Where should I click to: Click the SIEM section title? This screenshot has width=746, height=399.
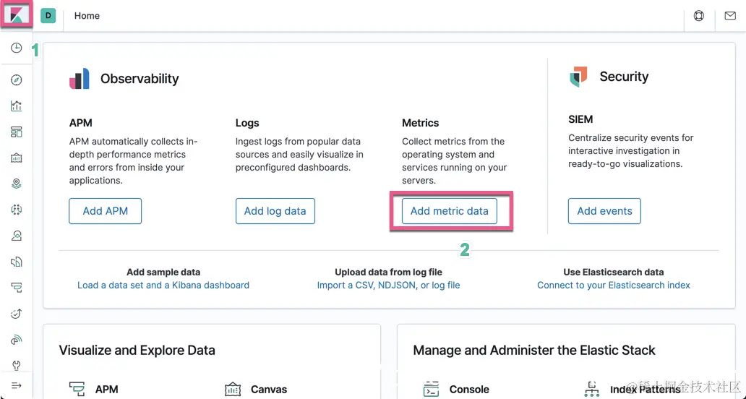click(x=580, y=119)
